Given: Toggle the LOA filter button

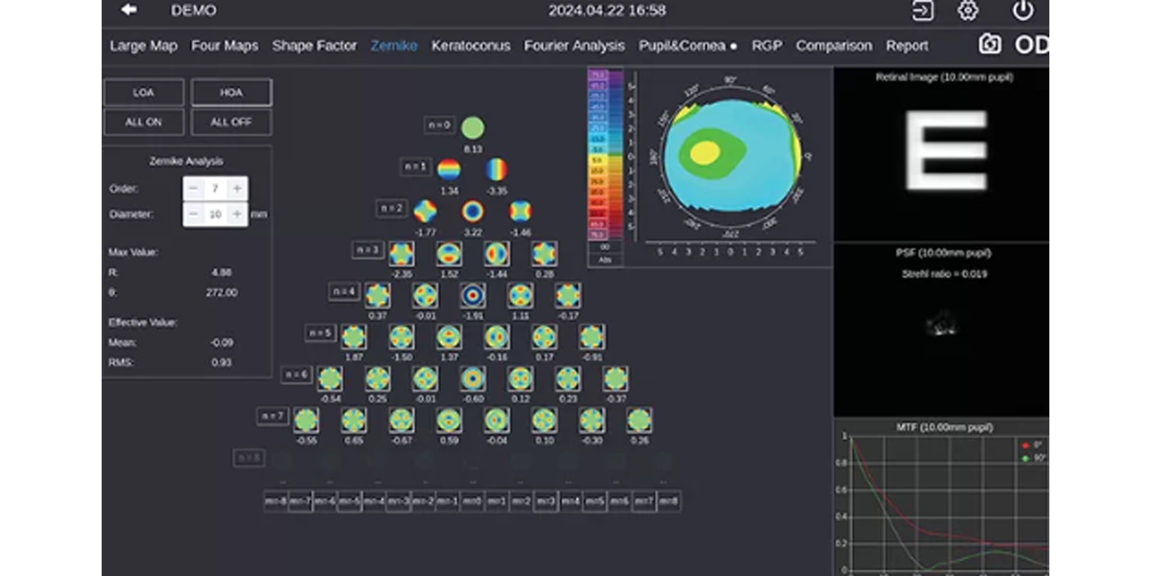Looking at the screenshot, I should [x=143, y=92].
